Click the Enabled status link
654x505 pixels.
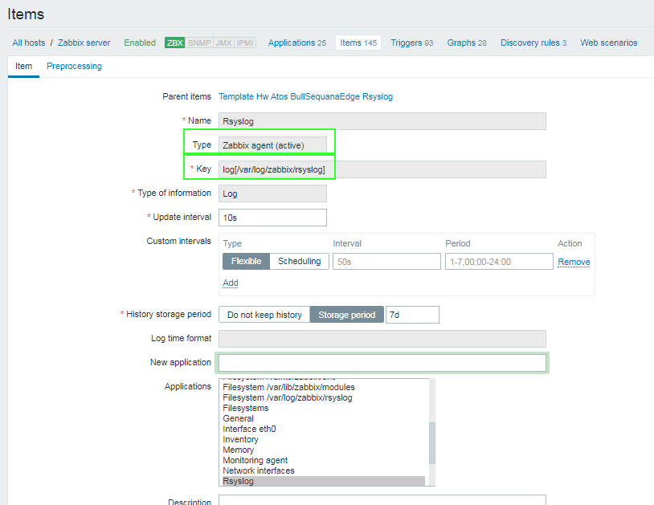tap(140, 43)
